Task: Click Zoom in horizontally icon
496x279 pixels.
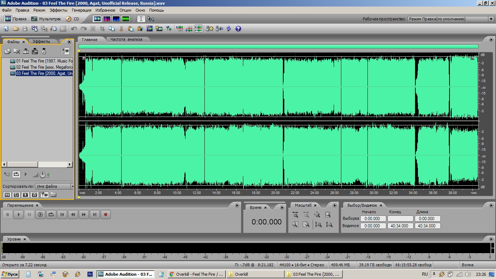Action: pos(295,215)
